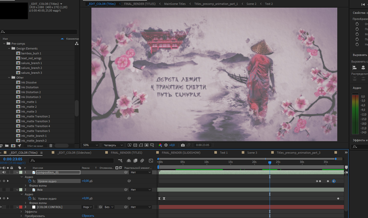Toggle stopwatch for composition_01 audio levels
Viewport: 368px width, 218px height.
coord(30,181)
